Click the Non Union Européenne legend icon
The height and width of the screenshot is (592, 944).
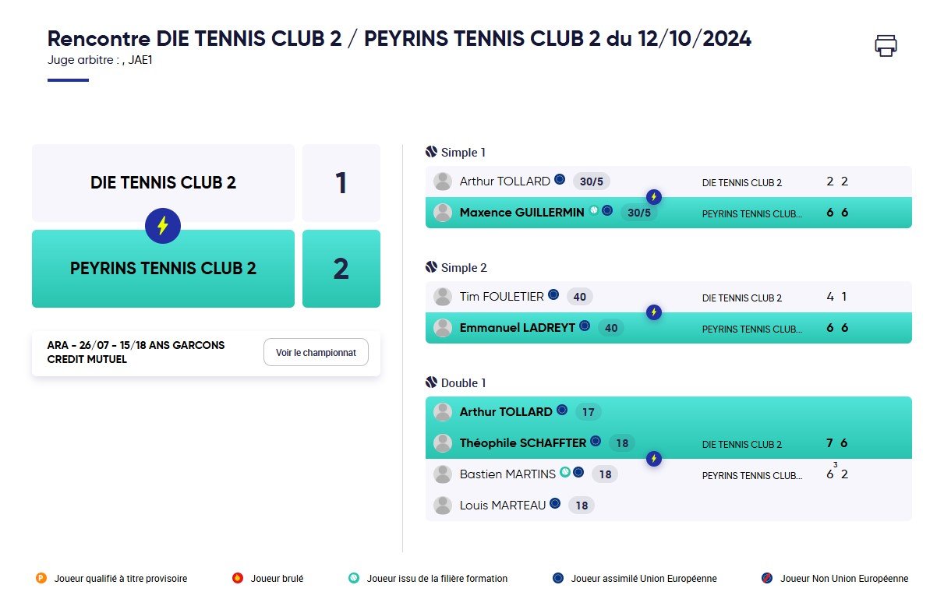(766, 578)
